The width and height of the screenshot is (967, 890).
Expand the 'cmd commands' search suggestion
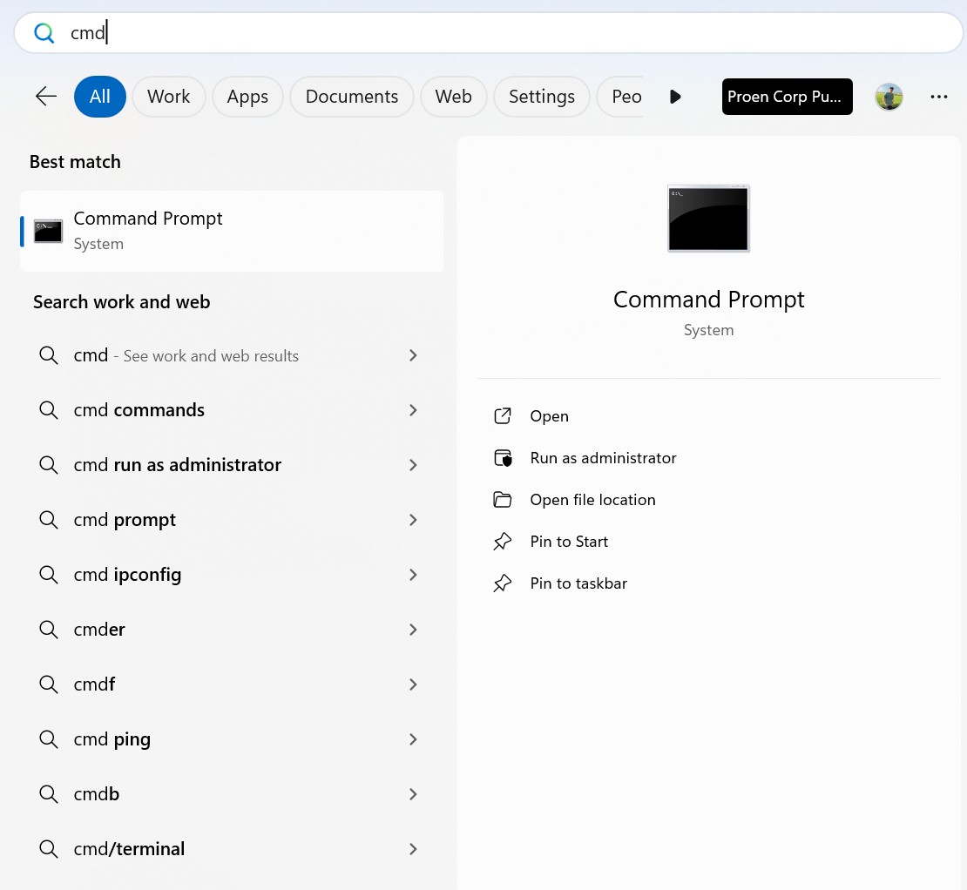(413, 410)
